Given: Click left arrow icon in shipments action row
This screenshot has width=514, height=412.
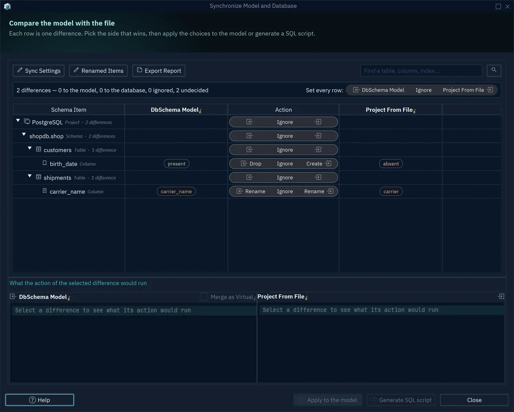Looking at the screenshot, I should [x=250, y=177].
